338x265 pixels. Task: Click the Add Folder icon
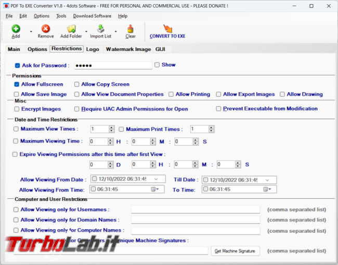71,29
